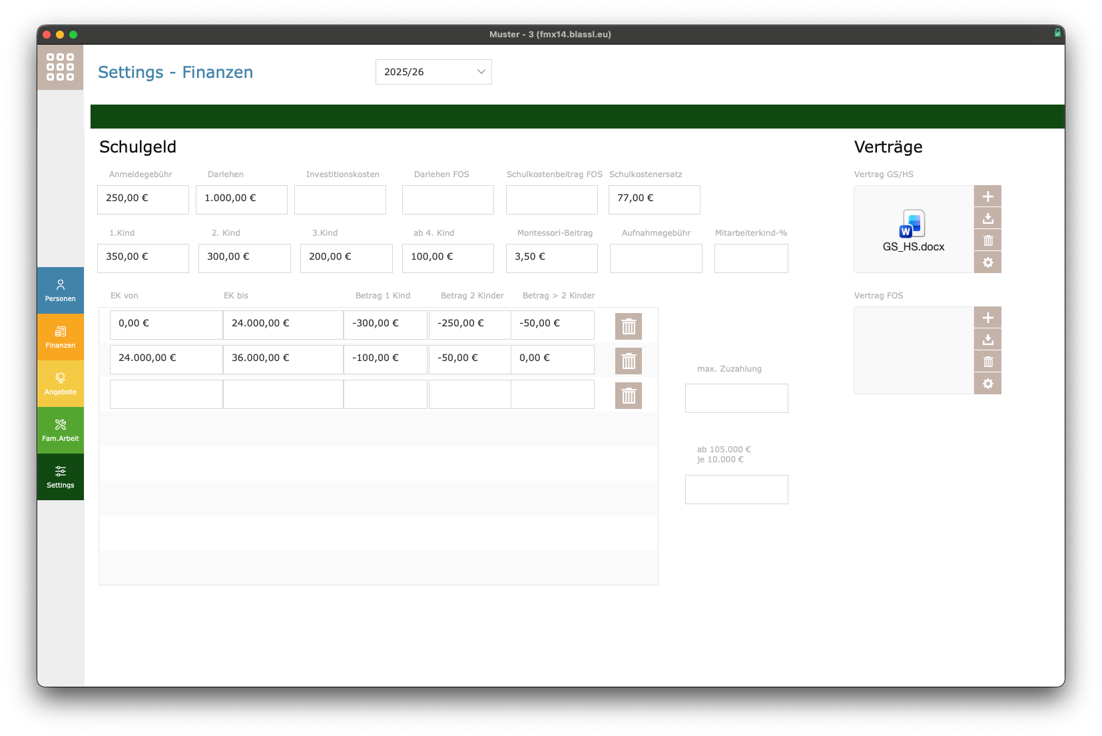Open gear settings for Vertrag FOS

click(987, 384)
